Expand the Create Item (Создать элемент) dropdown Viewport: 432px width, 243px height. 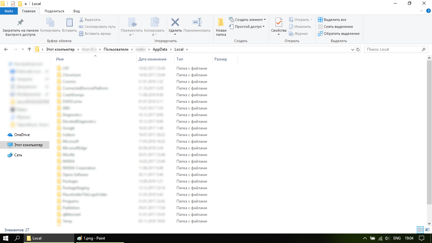[x=265, y=20]
